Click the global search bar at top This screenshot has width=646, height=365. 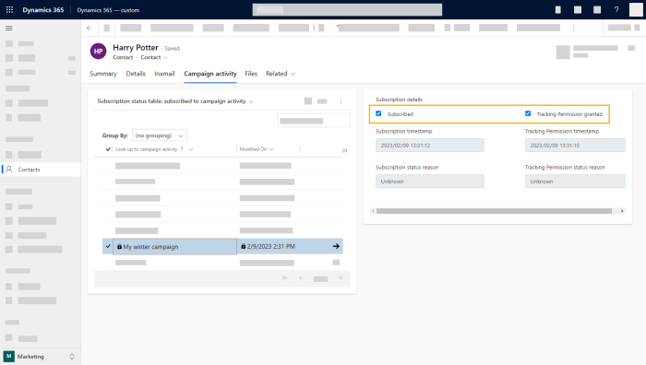(x=347, y=9)
